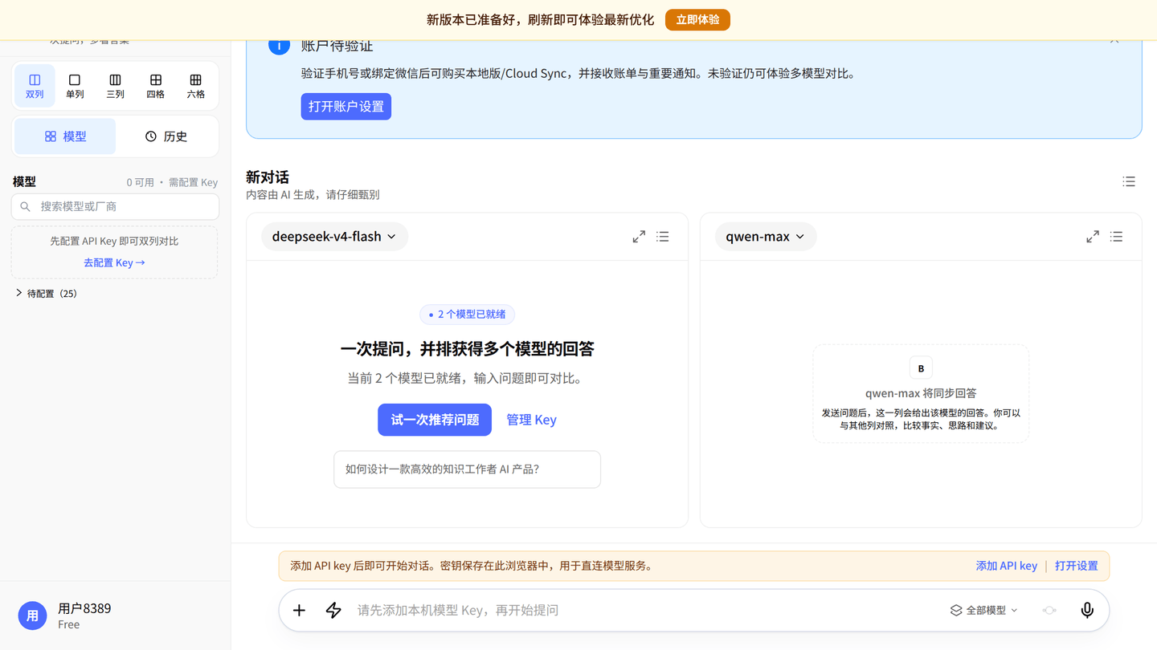The width and height of the screenshot is (1157, 650).
Task: Open the 去配置 Key link
Action: pyautogui.click(x=114, y=262)
